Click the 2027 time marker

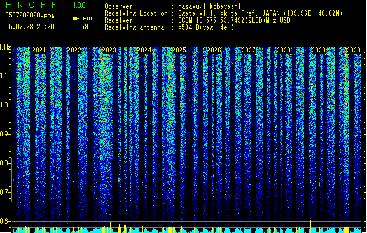[x=249, y=50]
